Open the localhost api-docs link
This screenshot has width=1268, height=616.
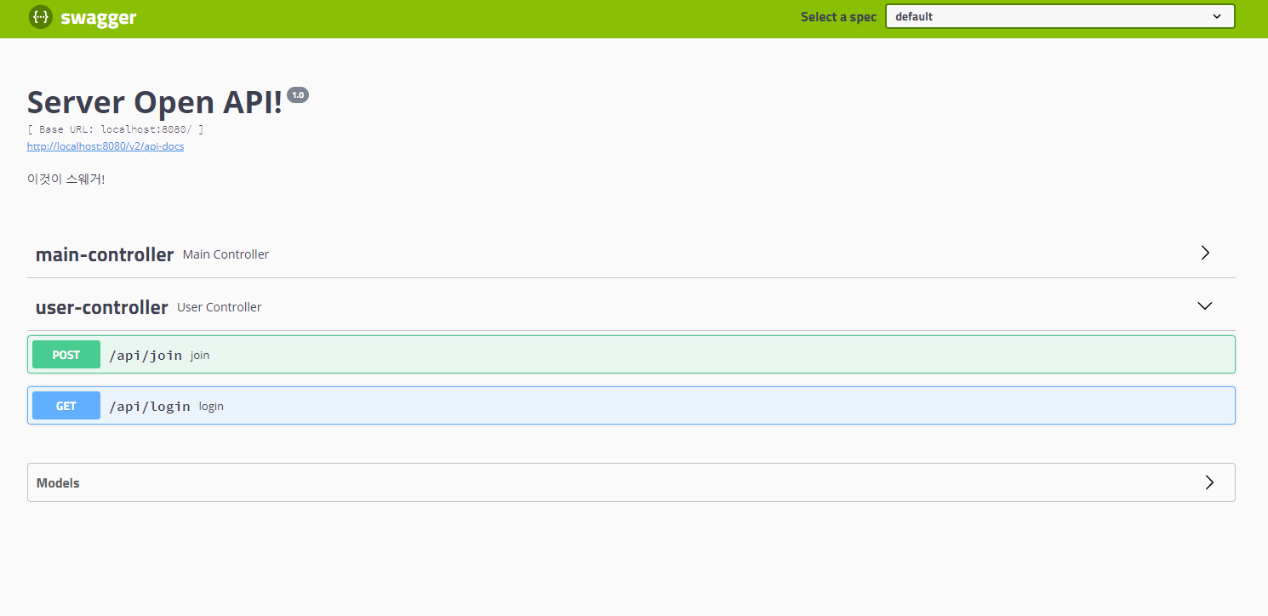coord(106,146)
